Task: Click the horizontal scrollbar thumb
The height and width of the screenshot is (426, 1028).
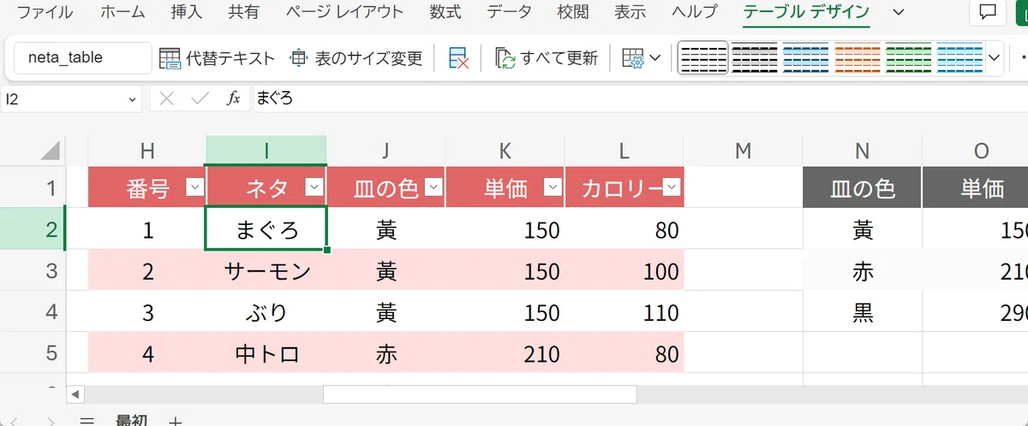Action: [x=480, y=394]
